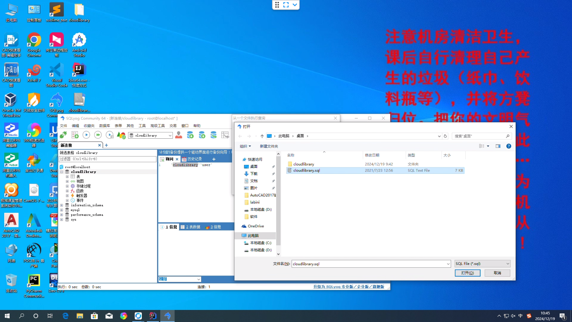The image size is (572, 322).
Task: Click execute query play icon in SQLyog
Action: (x=86, y=135)
